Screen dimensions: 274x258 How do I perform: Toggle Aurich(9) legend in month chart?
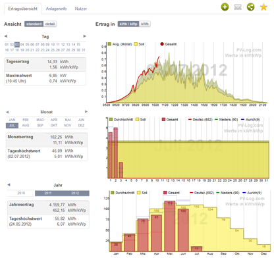click(x=250, y=120)
